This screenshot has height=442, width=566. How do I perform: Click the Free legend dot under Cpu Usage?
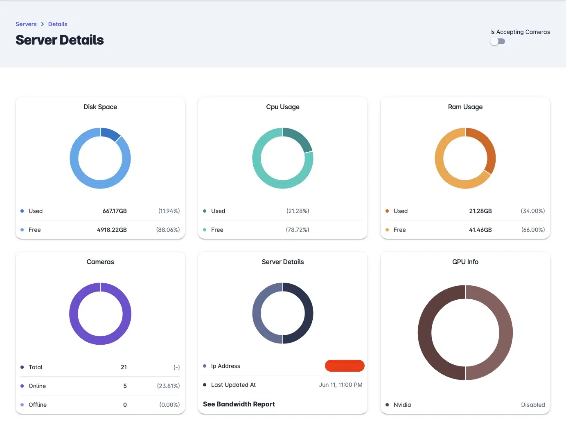click(x=205, y=230)
